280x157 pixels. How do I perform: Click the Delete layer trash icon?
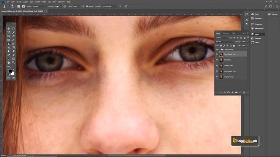(x=244, y=92)
